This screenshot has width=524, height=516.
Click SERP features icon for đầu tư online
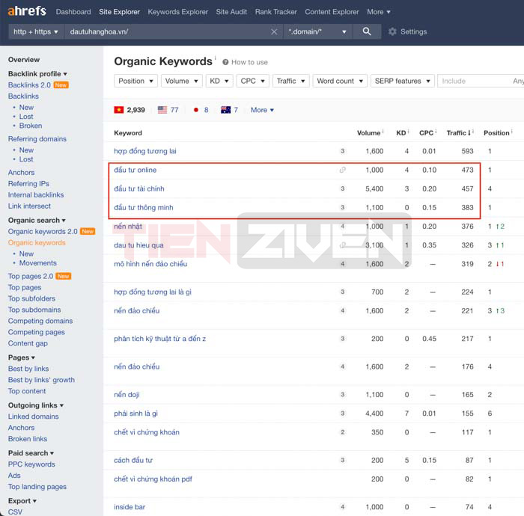pos(343,170)
